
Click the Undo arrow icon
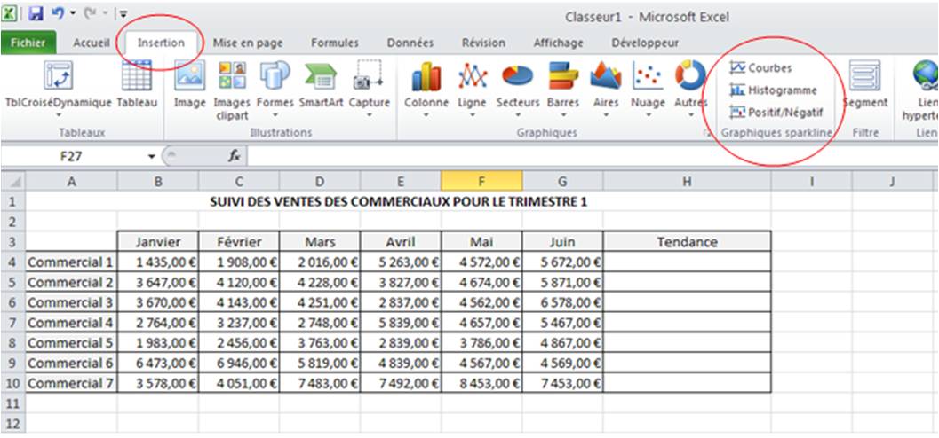pyautogui.click(x=58, y=13)
